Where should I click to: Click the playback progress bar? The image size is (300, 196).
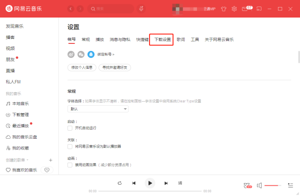pos(150,191)
